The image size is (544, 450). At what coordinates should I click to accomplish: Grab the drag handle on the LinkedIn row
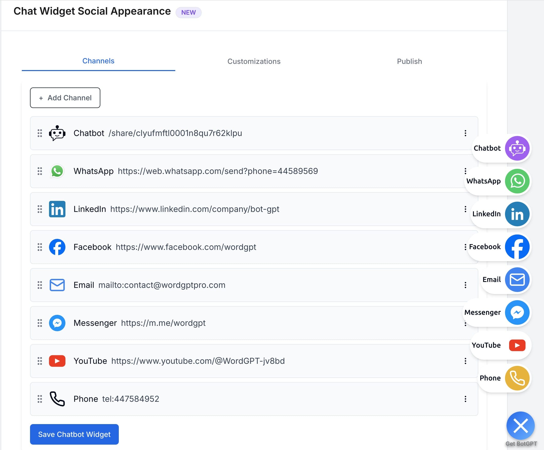[x=39, y=209]
